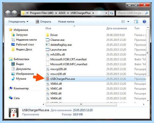Expand arrow between Program Files and ASUS

coord(56,13)
